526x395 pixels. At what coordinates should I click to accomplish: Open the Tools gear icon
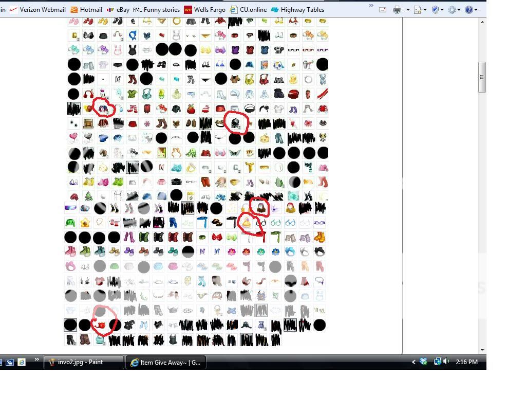coord(452,9)
